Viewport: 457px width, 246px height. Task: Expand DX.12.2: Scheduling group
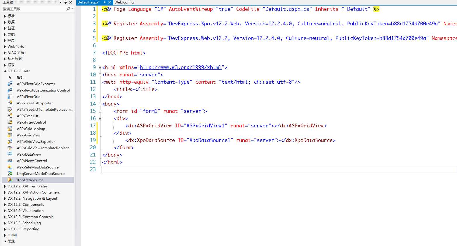tap(5, 223)
